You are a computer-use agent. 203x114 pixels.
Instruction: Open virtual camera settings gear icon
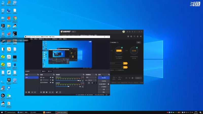click(108, 84)
